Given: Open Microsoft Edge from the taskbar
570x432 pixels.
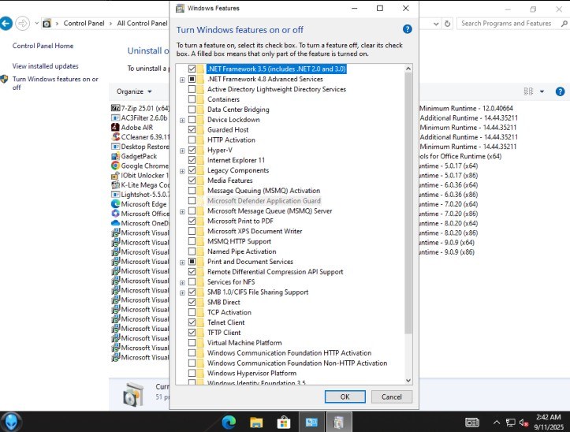Looking at the screenshot, I should coord(229,423).
